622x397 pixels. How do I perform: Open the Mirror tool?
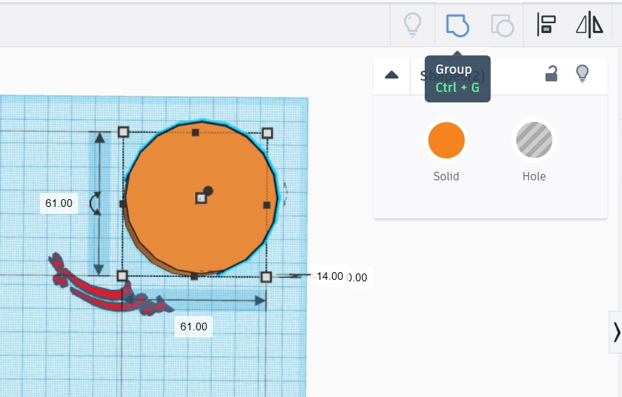coord(590,25)
